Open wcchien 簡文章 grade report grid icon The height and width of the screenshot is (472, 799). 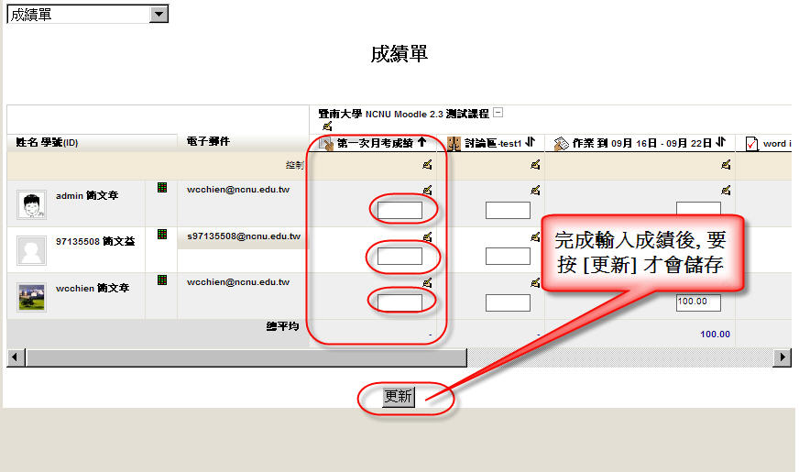(162, 280)
